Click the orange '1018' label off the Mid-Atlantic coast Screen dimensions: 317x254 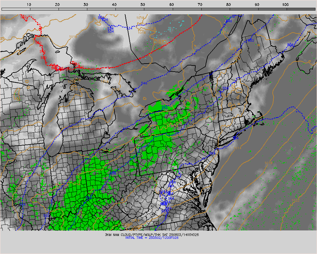click(268, 163)
